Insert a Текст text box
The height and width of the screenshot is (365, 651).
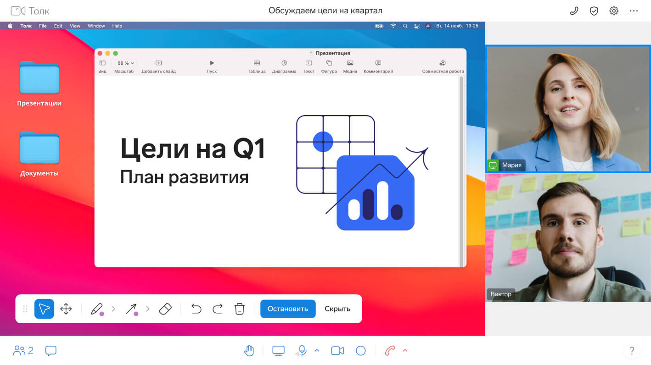click(x=309, y=66)
